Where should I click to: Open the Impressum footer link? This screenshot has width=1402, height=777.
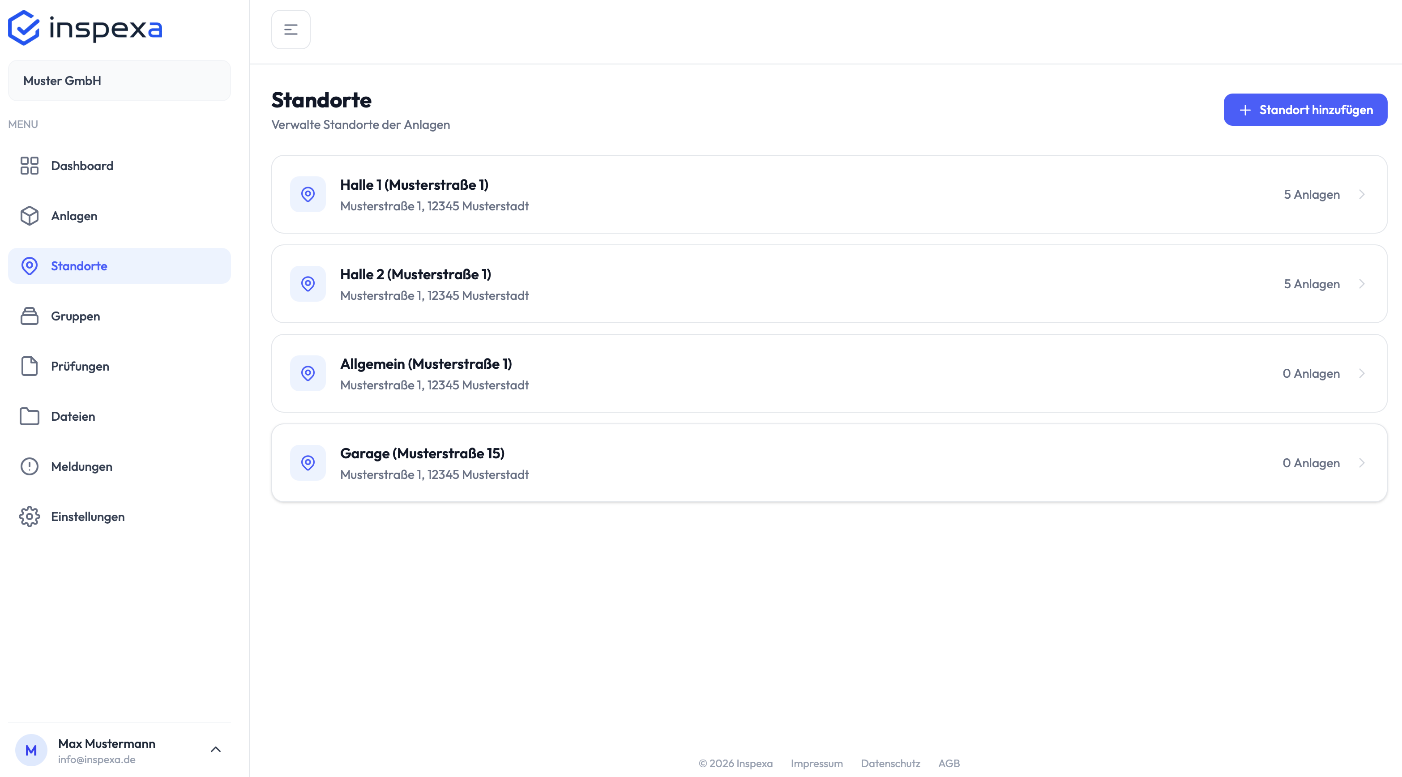click(x=816, y=764)
